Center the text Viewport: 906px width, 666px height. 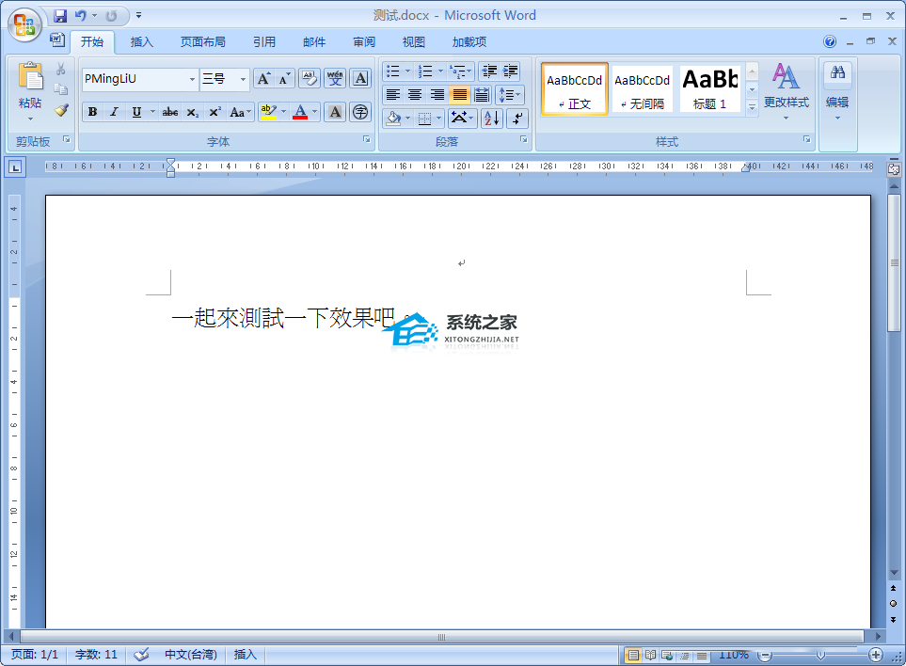415,95
